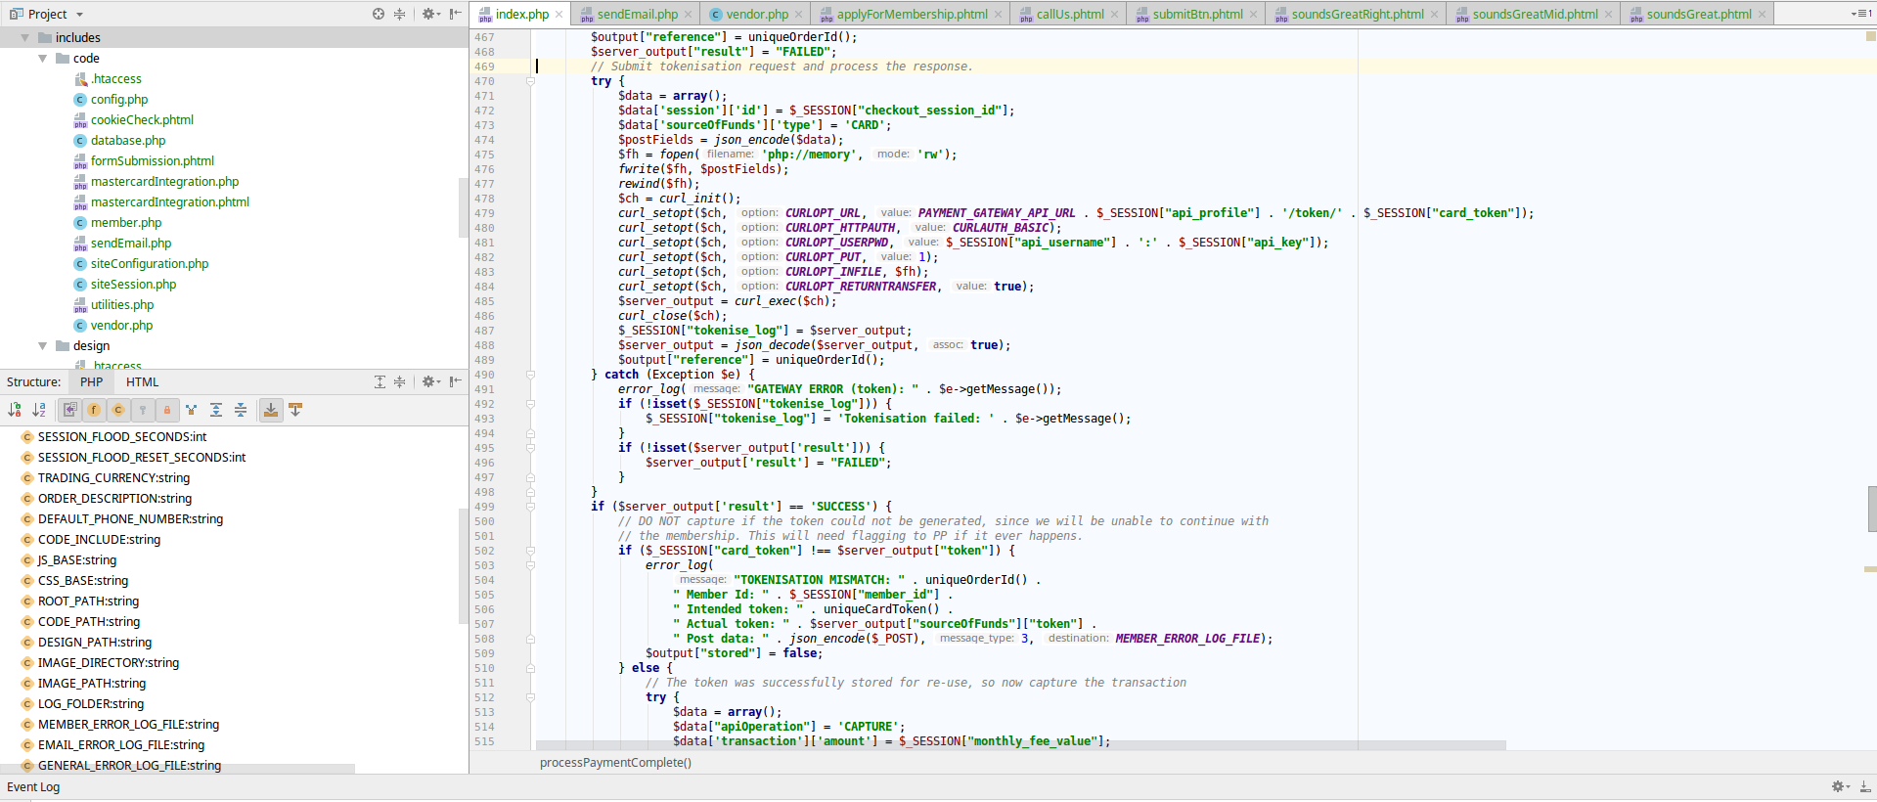
Task: Select TRADING_CURRENCY:string in structure
Action: pos(113,477)
